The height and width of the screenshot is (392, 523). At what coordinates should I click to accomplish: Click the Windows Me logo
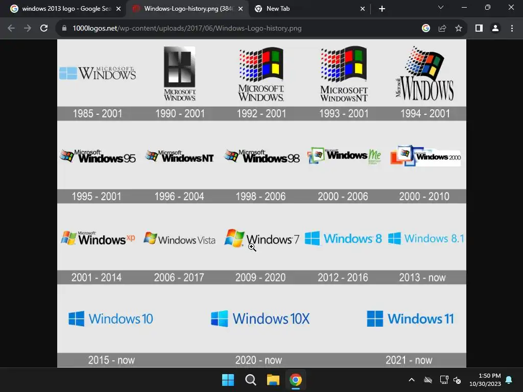[x=344, y=156]
